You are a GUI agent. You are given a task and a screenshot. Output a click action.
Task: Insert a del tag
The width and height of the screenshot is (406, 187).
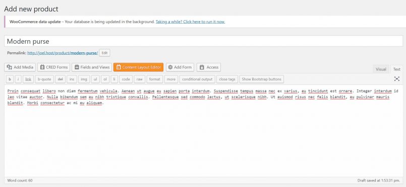click(61, 79)
